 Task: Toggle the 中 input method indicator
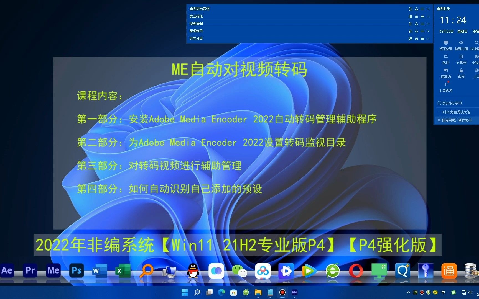pyautogui.click(x=443, y=292)
